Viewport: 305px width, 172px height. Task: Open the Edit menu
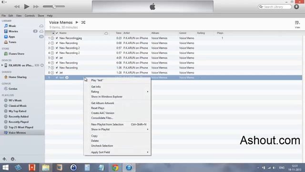coord(10,16)
